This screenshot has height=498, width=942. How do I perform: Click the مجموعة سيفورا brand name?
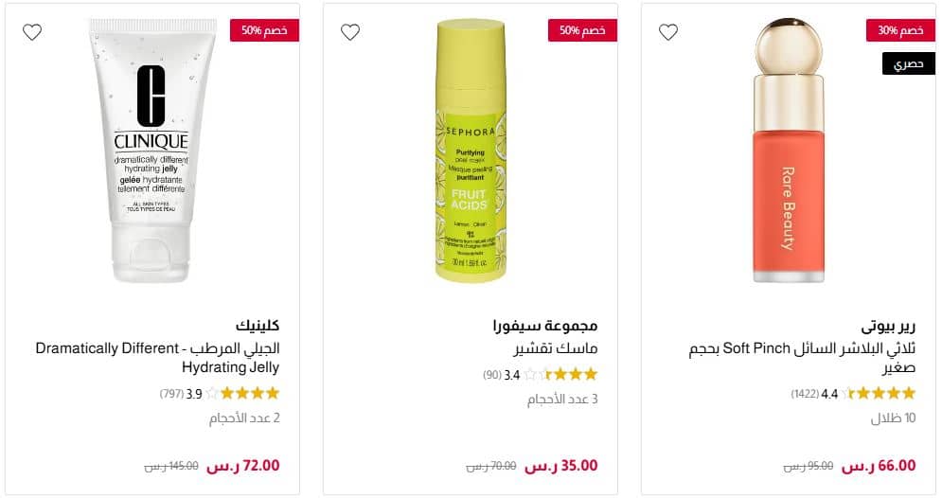tap(545, 326)
